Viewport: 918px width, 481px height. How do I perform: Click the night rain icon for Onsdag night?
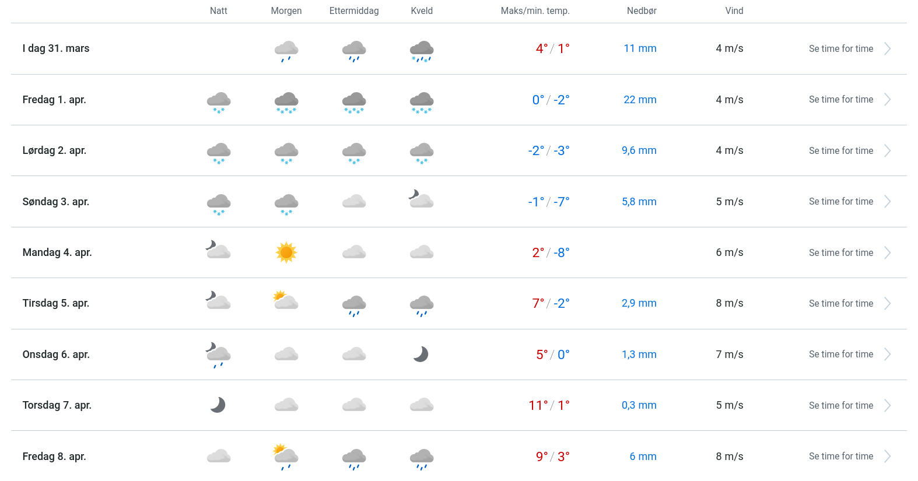point(219,355)
